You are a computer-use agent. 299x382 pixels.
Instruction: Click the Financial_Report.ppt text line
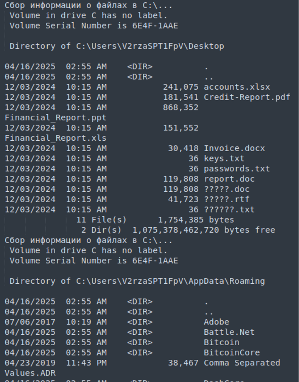pyautogui.click(x=55, y=118)
